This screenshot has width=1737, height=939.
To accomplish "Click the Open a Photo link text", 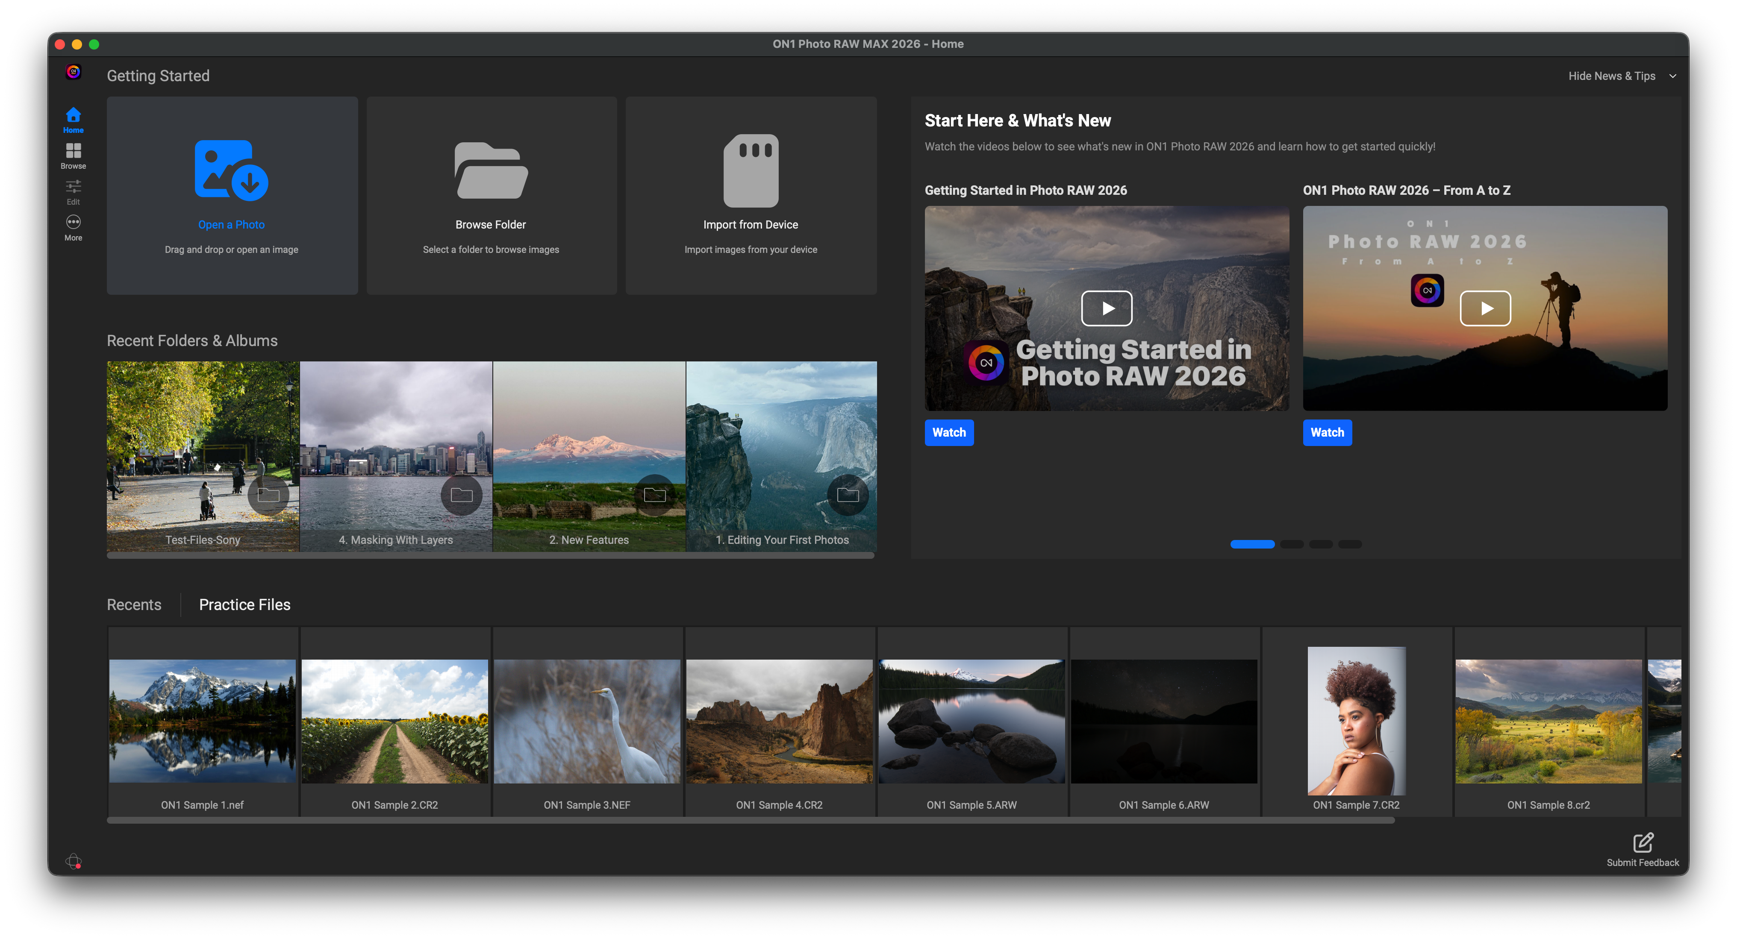I will pyautogui.click(x=231, y=224).
